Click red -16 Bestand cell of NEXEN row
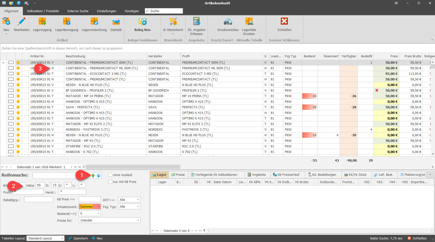This screenshot has height=242, width=435. click(310, 135)
